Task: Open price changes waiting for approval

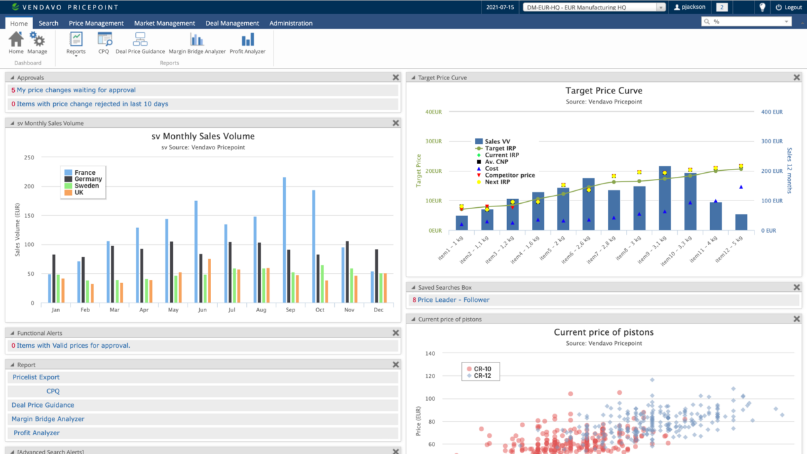Action: [76, 90]
